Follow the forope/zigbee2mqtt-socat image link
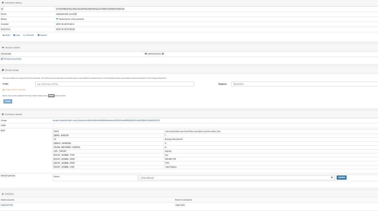 click(106, 120)
